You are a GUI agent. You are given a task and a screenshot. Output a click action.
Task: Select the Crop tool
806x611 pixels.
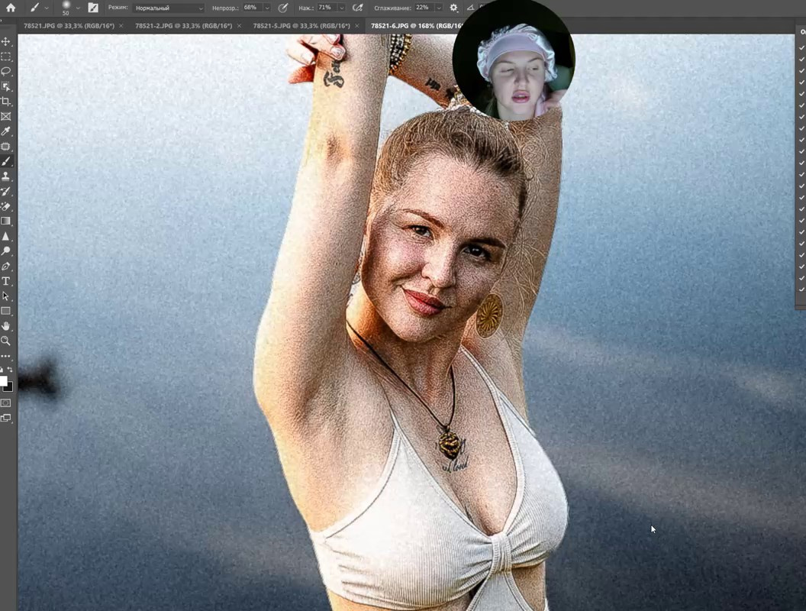tap(5, 102)
